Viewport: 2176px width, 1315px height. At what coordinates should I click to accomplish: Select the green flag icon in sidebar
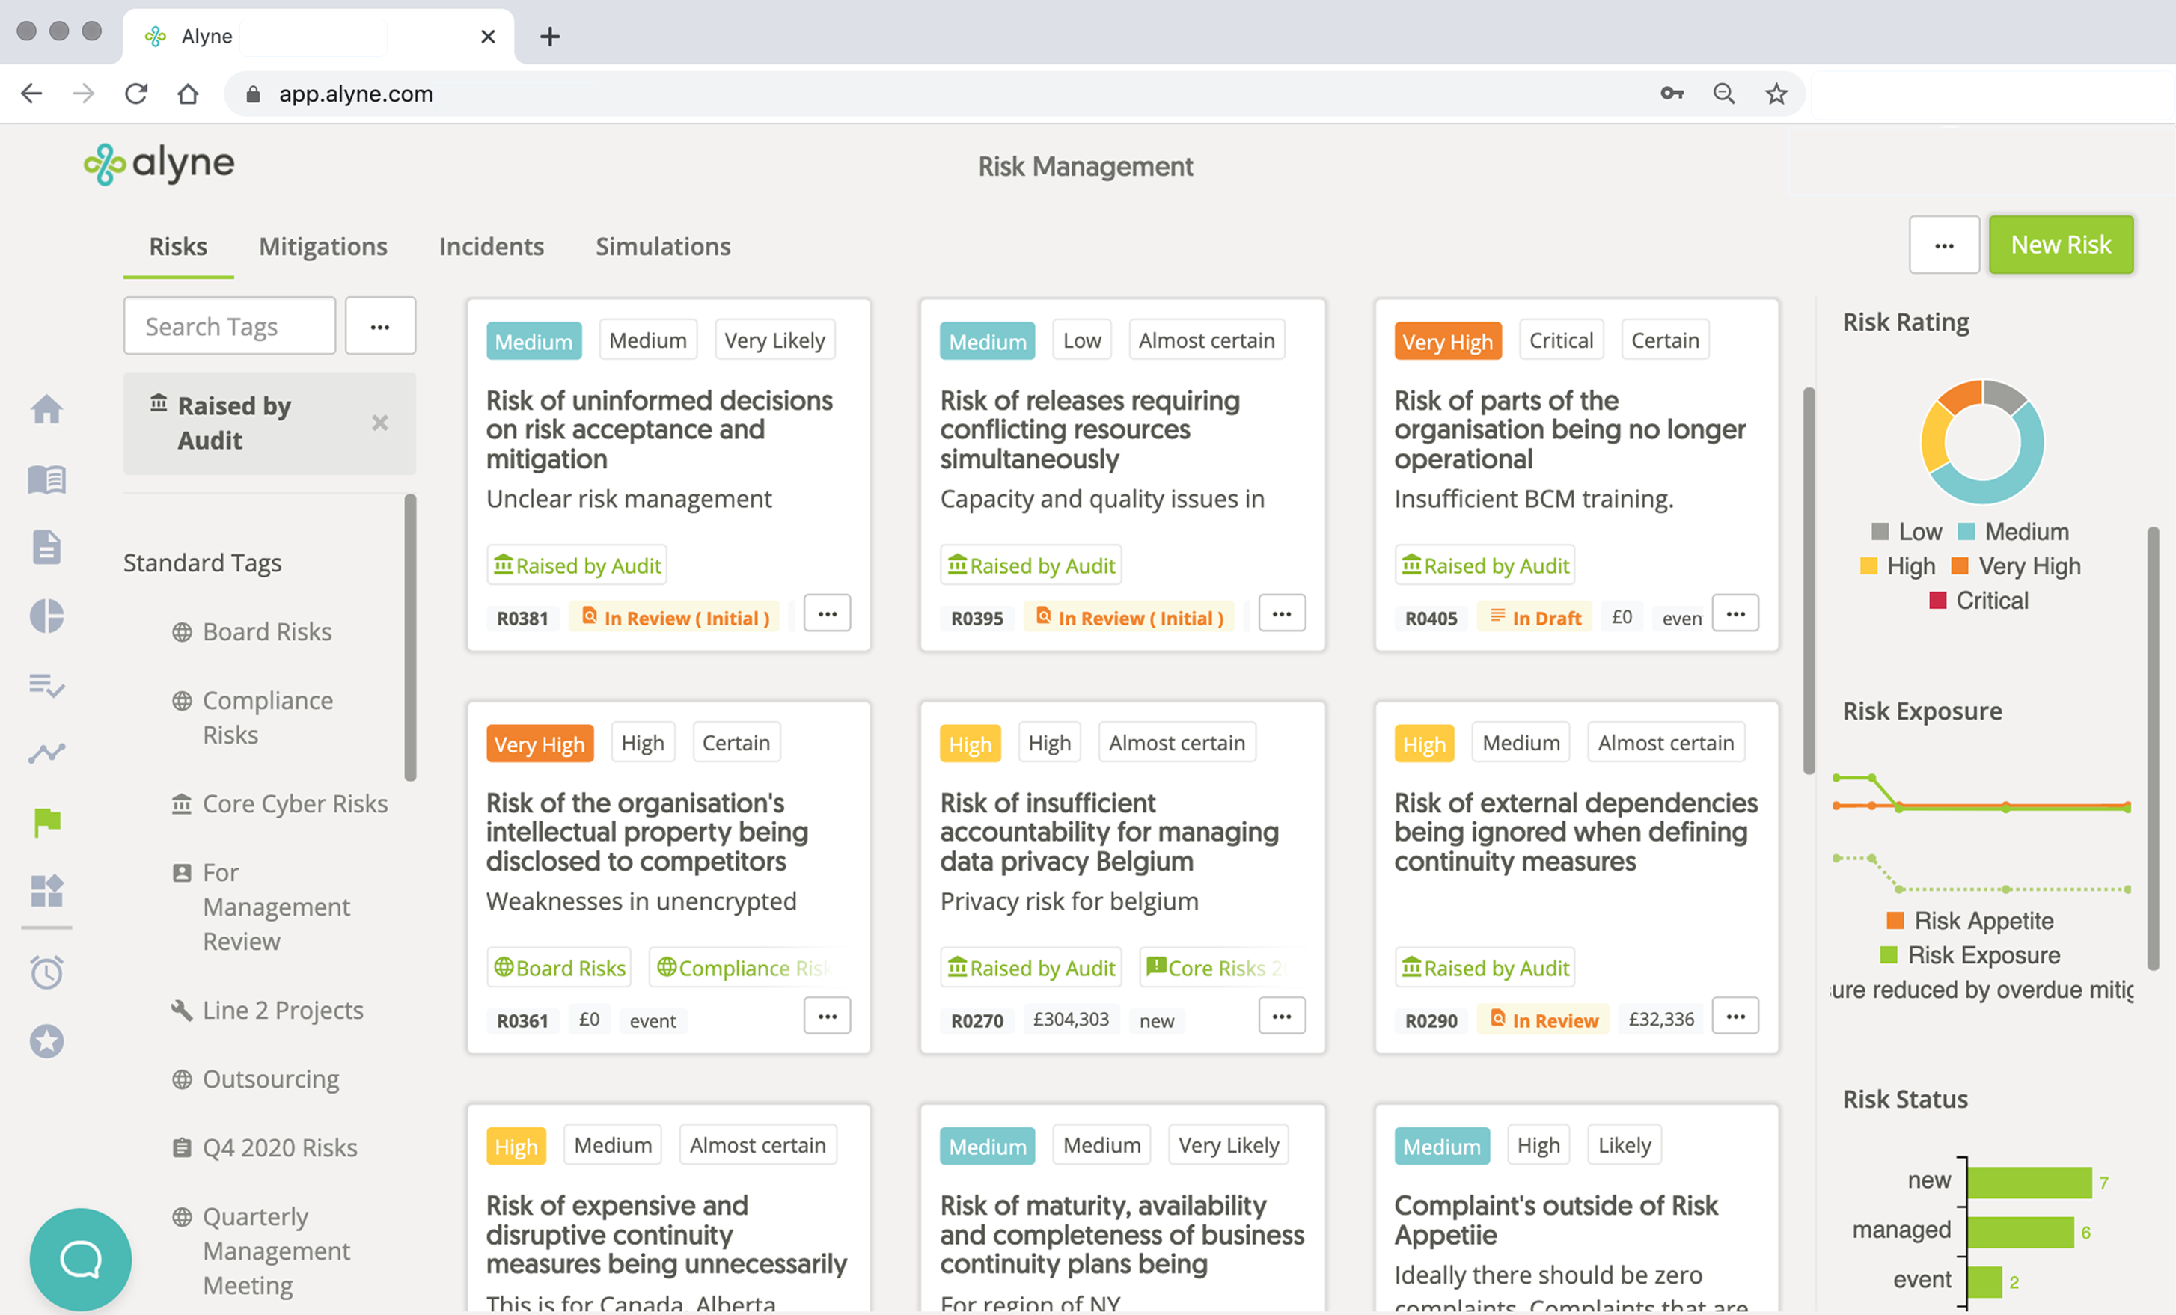47,821
